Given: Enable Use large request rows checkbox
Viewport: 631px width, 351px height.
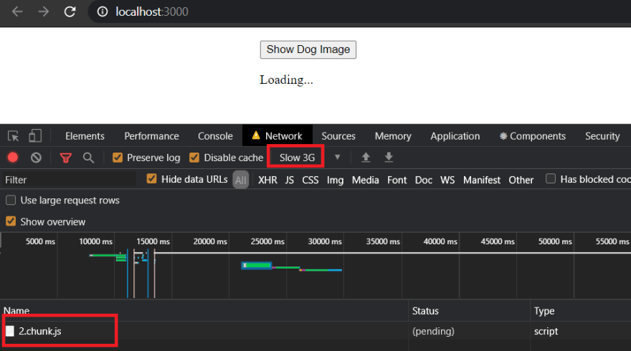Looking at the screenshot, I should click(11, 201).
